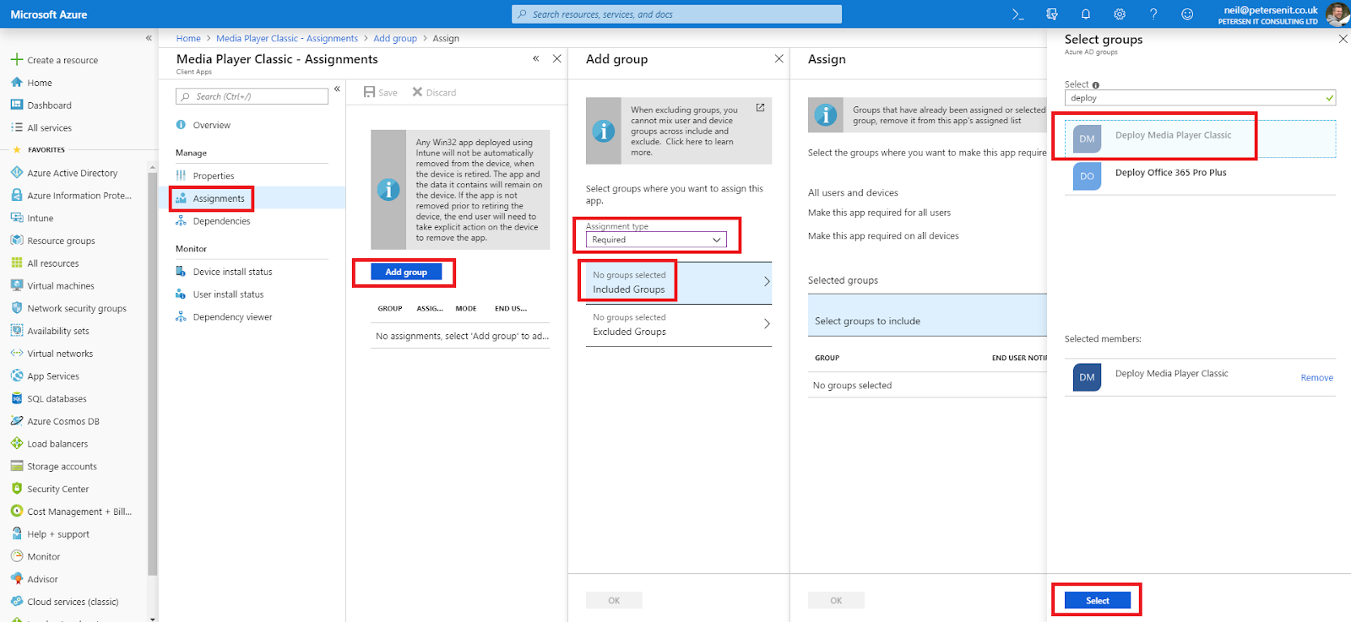Viewport: 1351px width, 622px height.
Task: Close the Select groups panel
Action: click(x=1343, y=39)
